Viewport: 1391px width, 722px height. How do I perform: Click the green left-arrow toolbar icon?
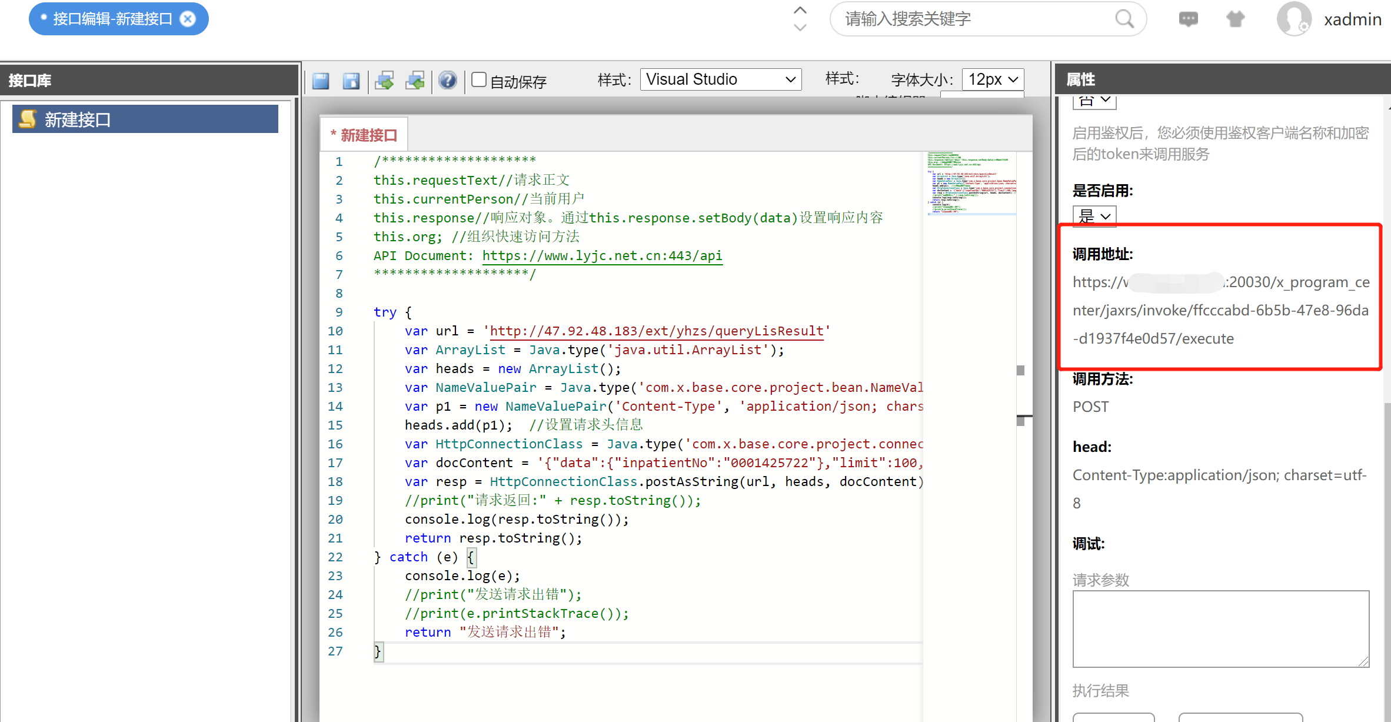[x=415, y=81]
